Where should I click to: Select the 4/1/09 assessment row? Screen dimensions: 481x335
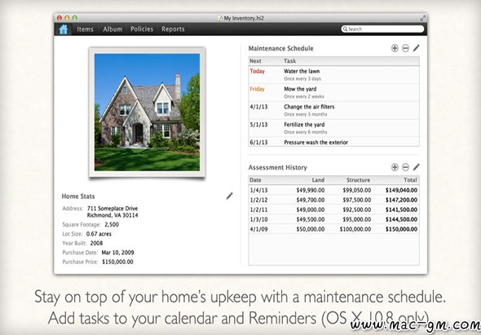pos(333,229)
